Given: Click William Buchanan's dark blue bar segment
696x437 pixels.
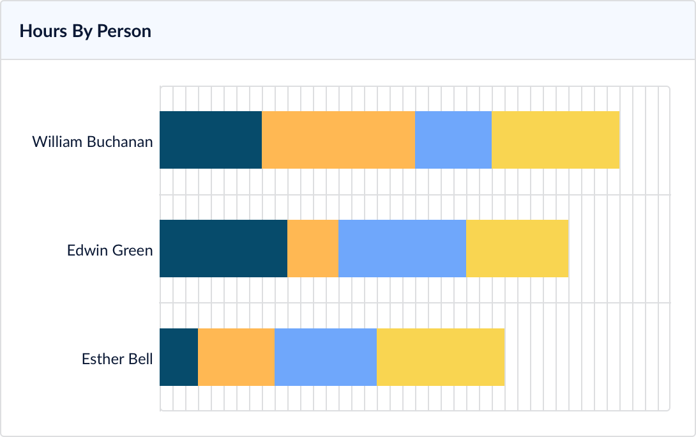Looking at the screenshot, I should pyautogui.click(x=211, y=140).
